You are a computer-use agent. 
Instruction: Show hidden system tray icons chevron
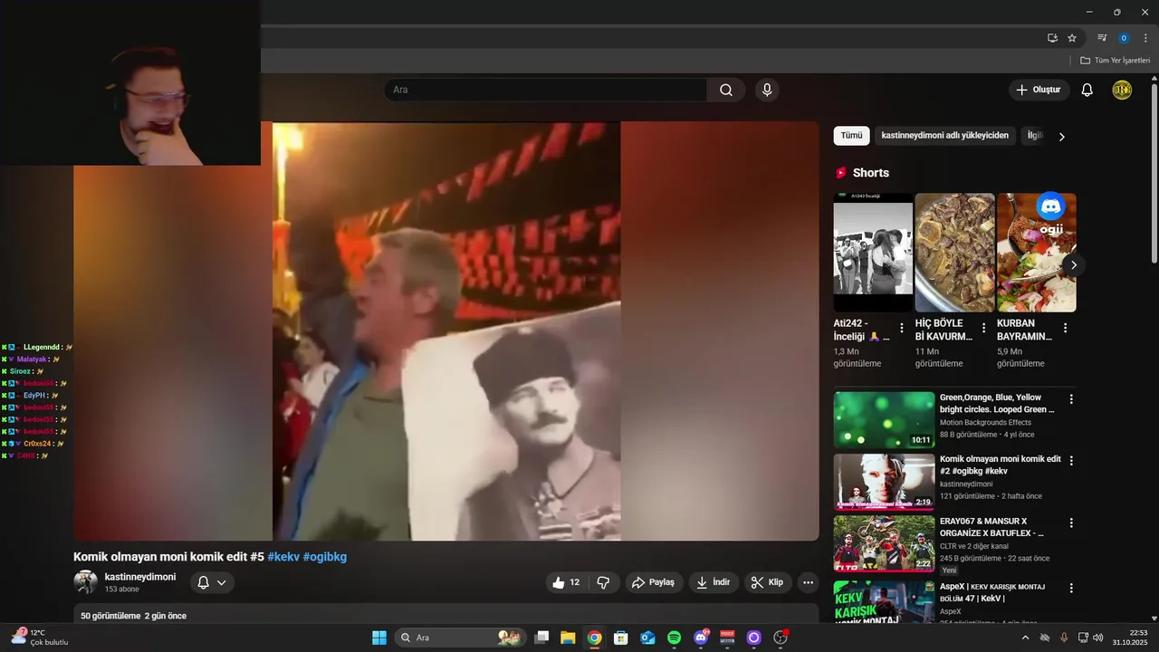tap(1025, 638)
